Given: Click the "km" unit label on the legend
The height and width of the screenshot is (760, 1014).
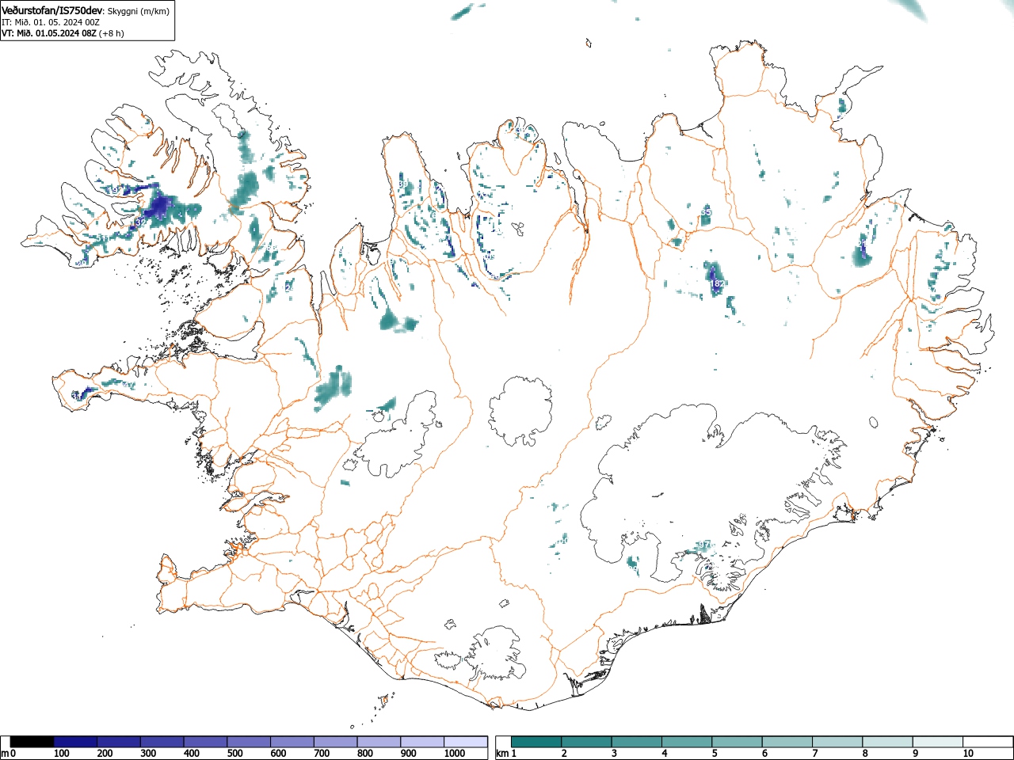Looking at the screenshot, I should click(x=502, y=754).
